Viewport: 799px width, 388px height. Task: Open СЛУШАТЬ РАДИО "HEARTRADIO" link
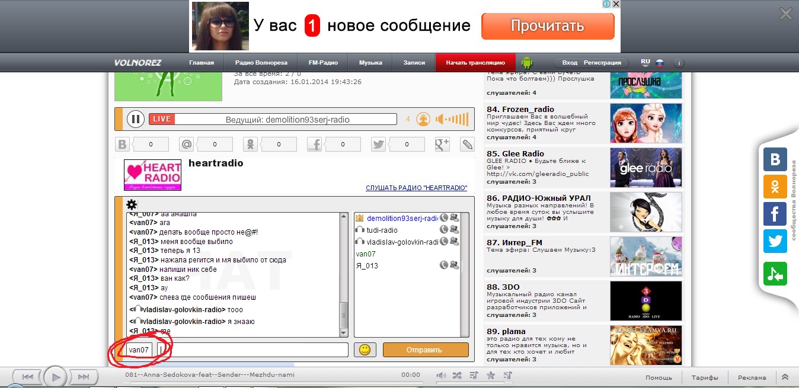coord(417,188)
